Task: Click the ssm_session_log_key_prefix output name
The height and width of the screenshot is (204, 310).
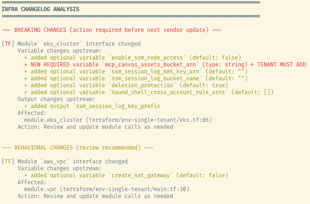Action: 118,106
